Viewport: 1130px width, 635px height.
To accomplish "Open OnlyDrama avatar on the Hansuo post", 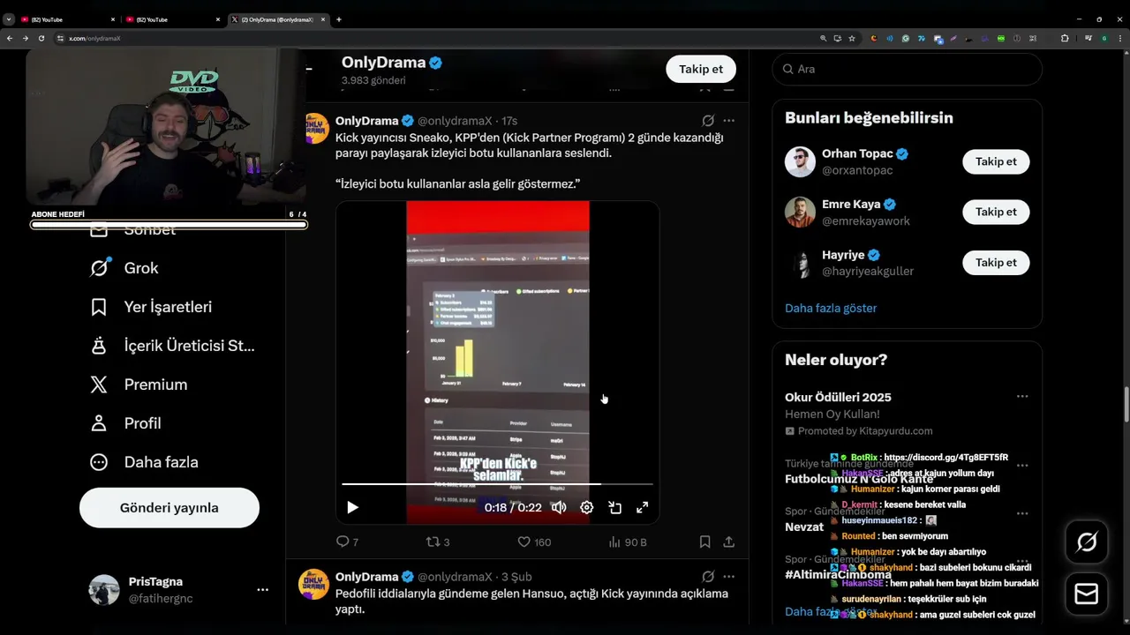I will coord(314,584).
